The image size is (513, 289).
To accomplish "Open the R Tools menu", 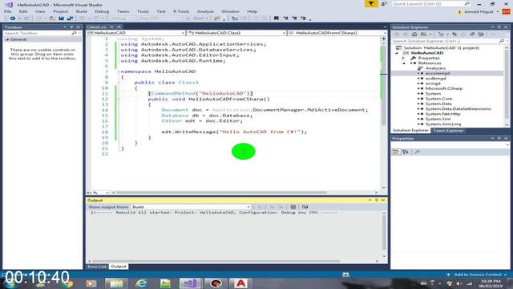I will pyautogui.click(x=181, y=11).
